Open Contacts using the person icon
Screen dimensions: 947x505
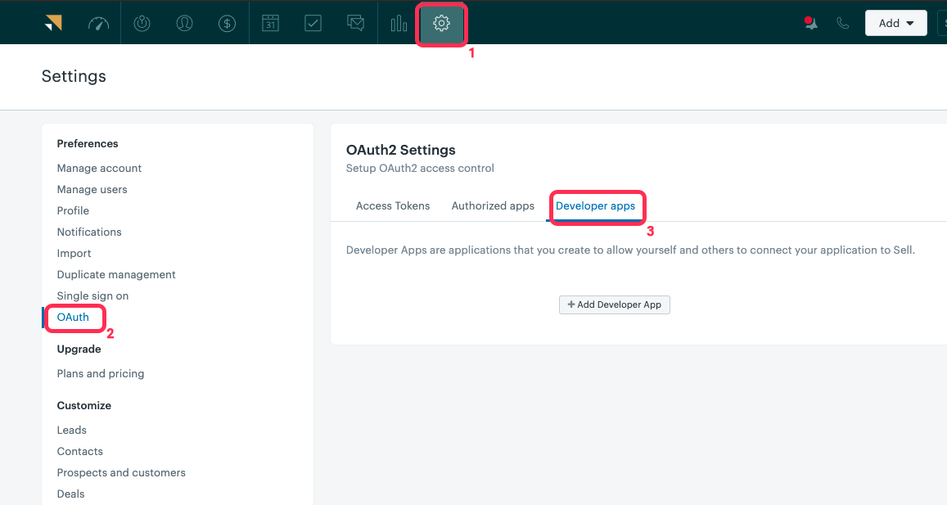(x=184, y=23)
